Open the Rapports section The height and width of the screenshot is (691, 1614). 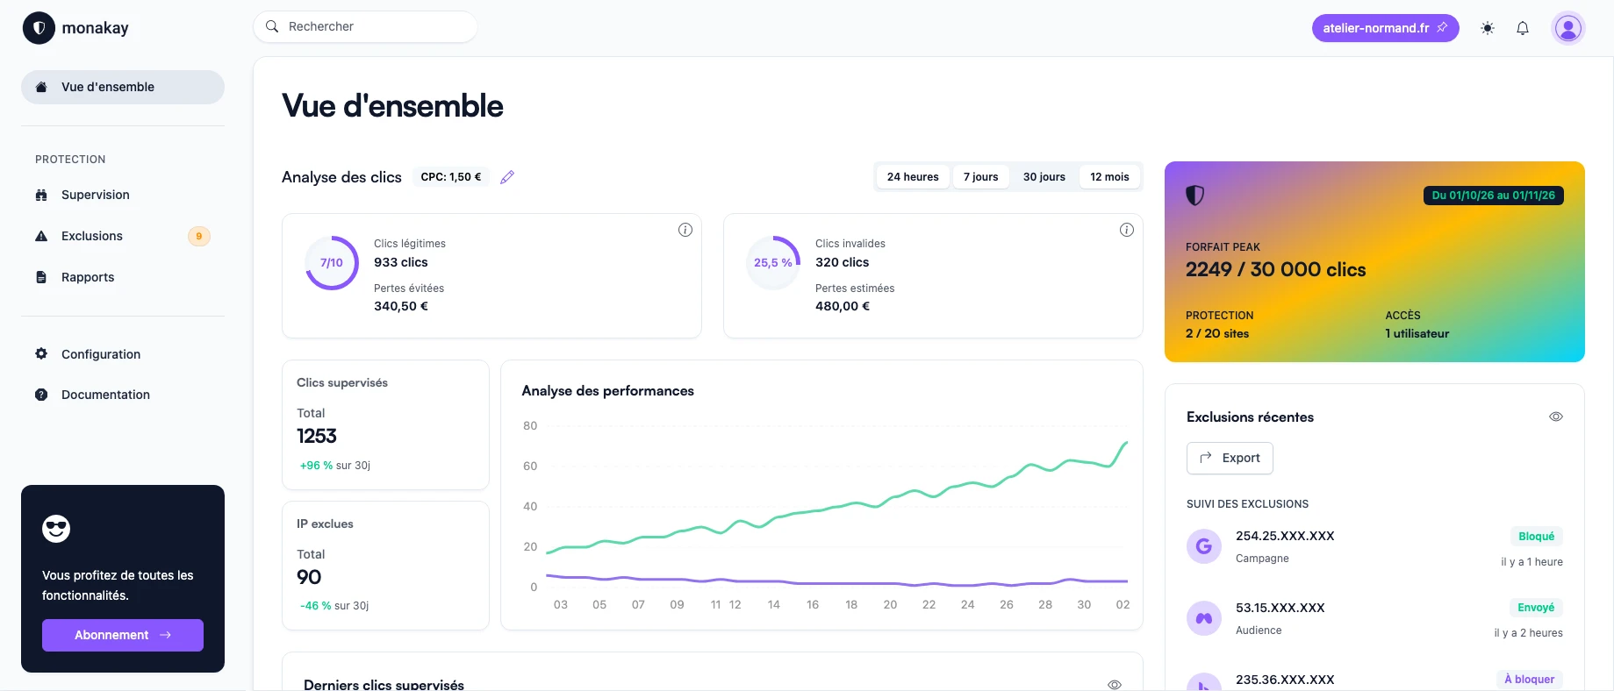pyautogui.click(x=123, y=277)
